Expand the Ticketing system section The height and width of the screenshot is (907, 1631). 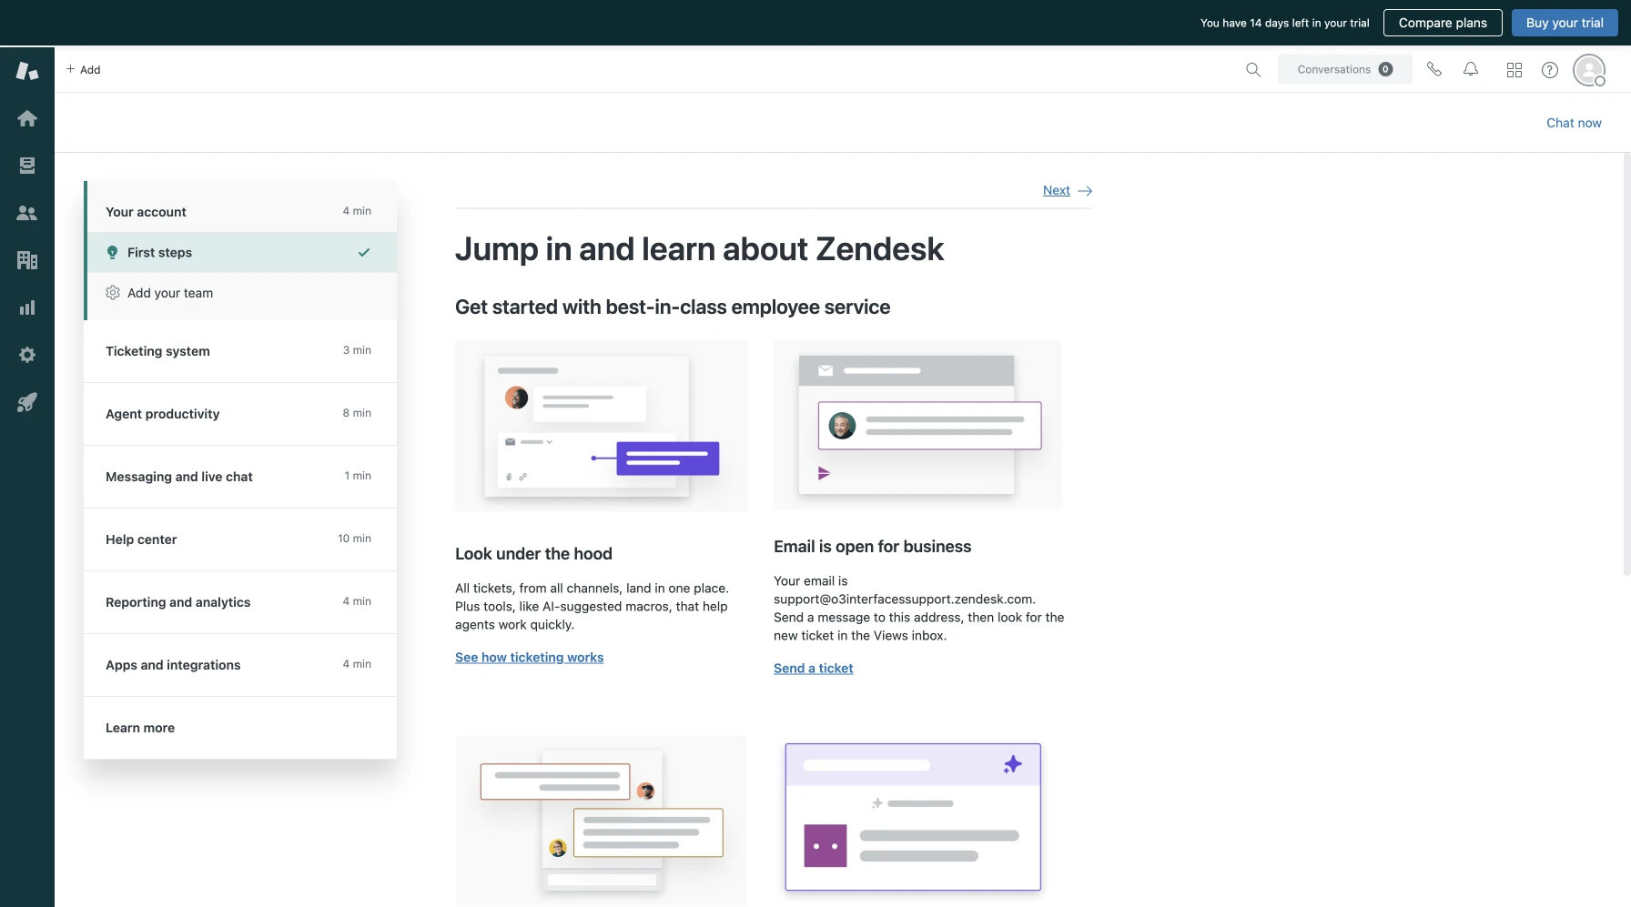pyautogui.click(x=239, y=351)
